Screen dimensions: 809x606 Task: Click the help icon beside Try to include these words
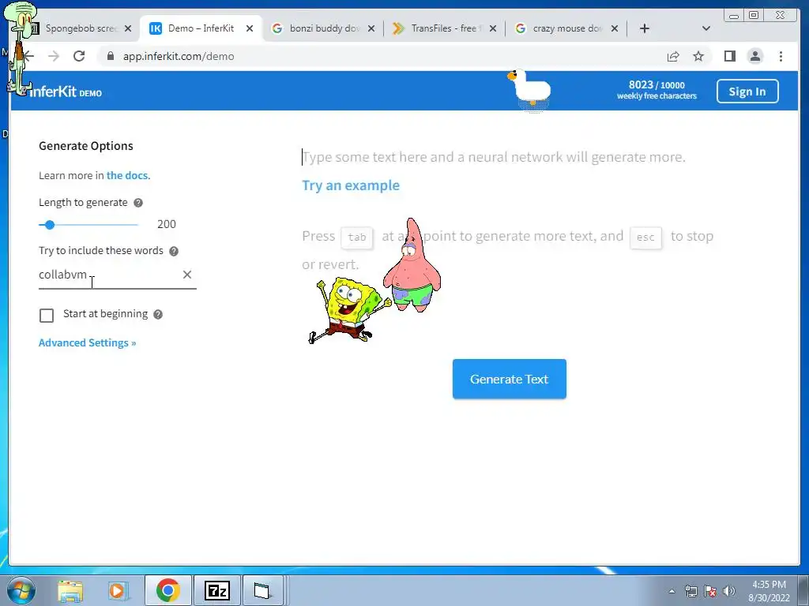(x=174, y=251)
